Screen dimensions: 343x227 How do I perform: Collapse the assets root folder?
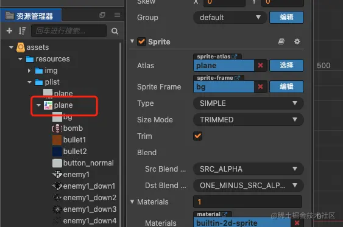(11, 47)
